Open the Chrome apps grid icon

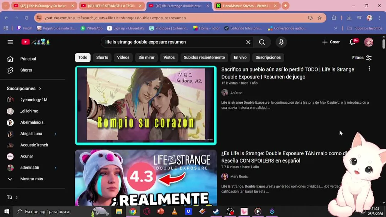click(5, 28)
